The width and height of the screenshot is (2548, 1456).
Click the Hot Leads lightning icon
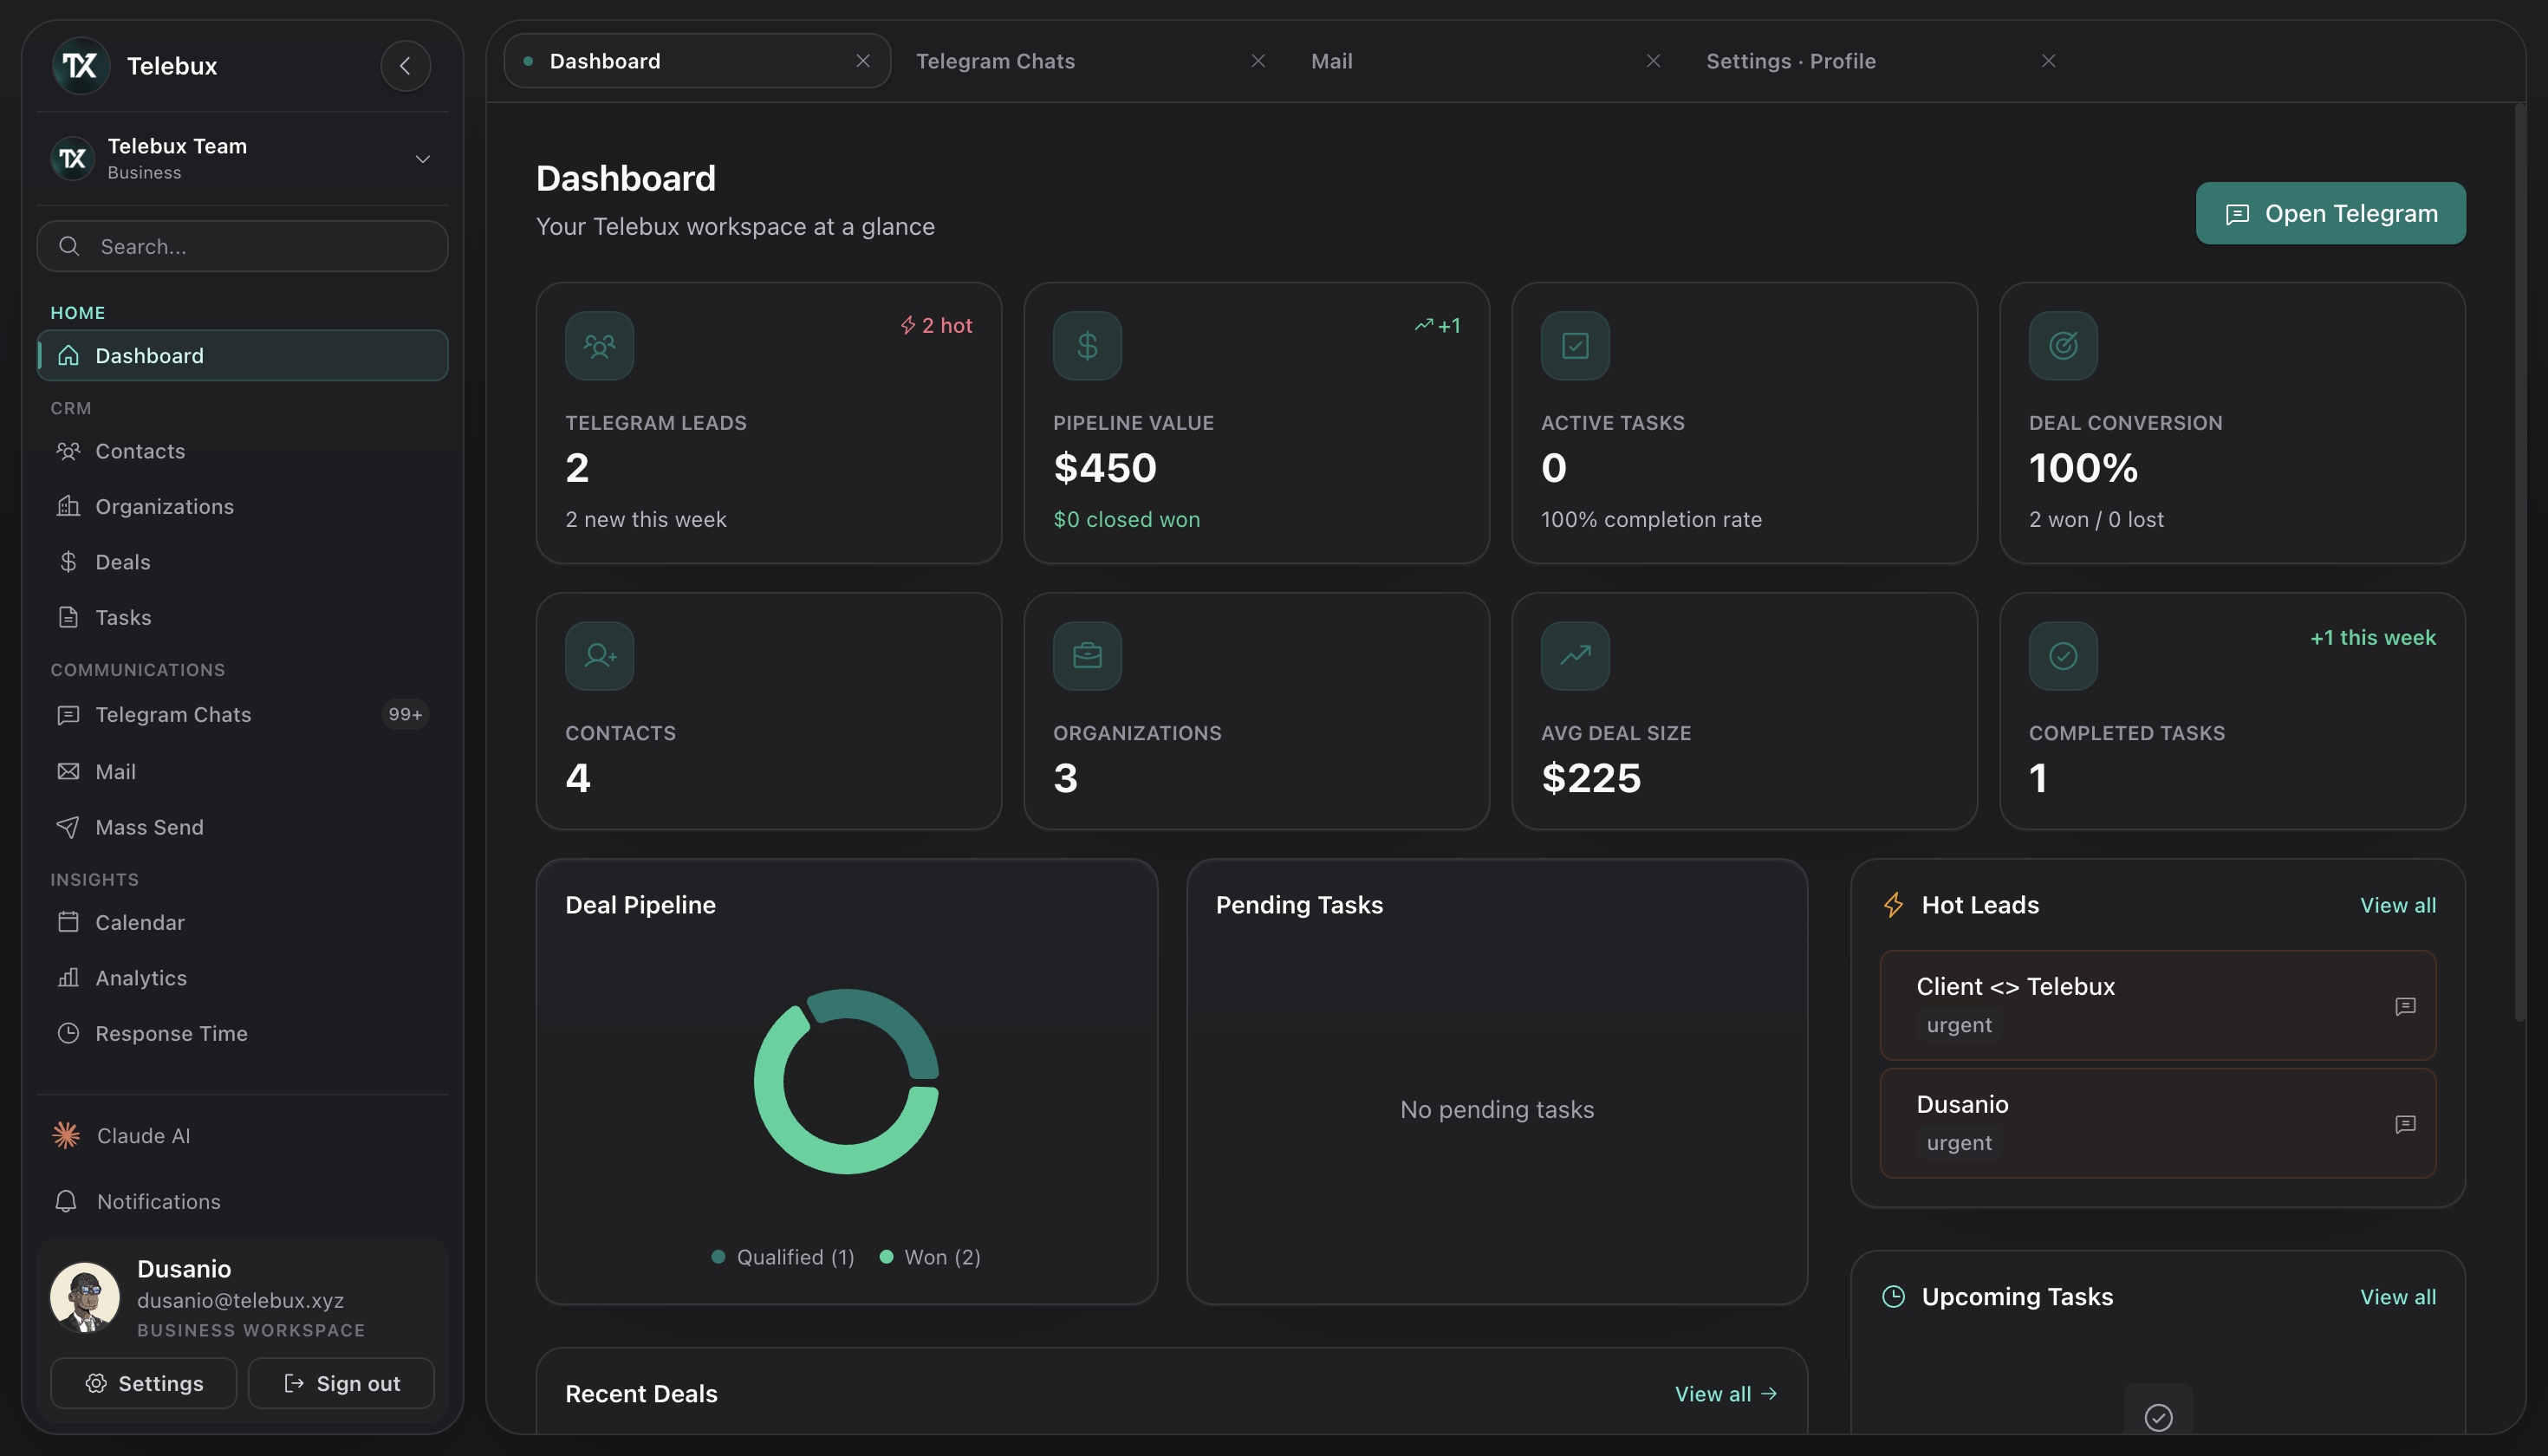pos(1893,905)
